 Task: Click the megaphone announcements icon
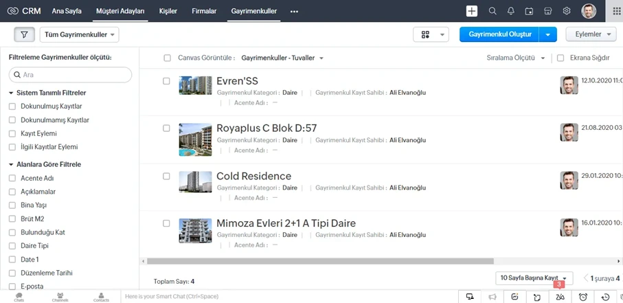coord(492,297)
